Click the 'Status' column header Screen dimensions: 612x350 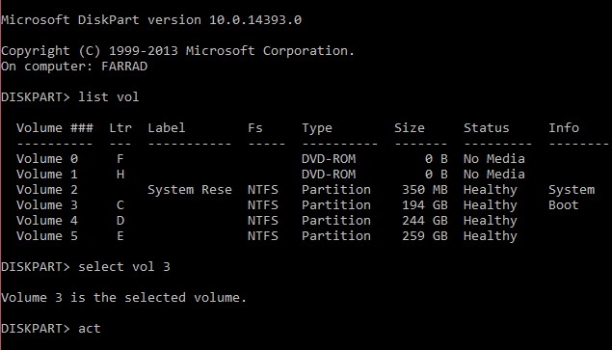487,128
